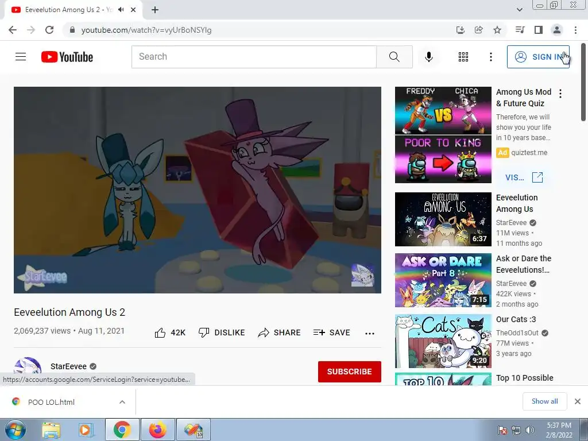Image resolution: width=588 pixels, height=441 pixels.
Task: Click the Our Cats :3 title
Action: (516, 319)
